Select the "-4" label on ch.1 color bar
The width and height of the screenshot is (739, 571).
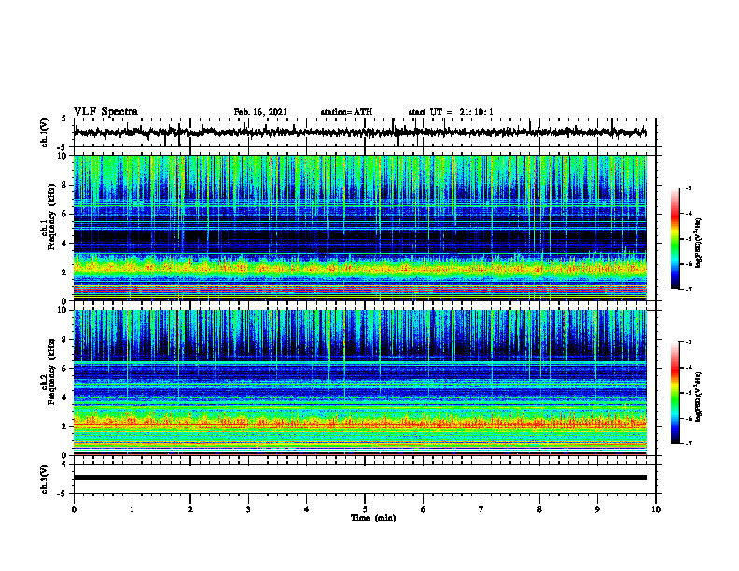click(688, 214)
